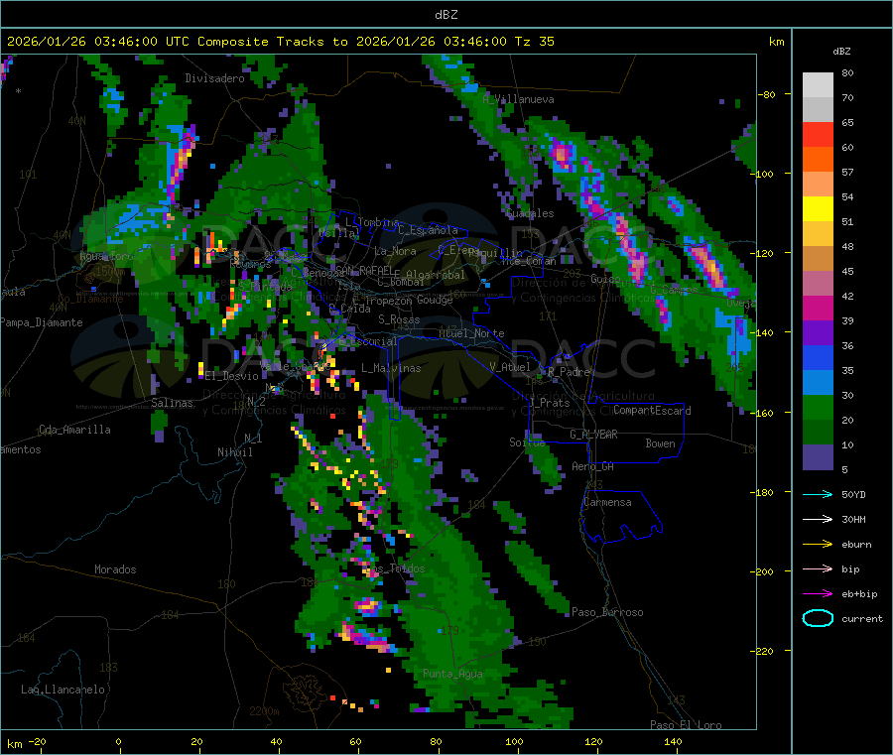Click the L_Malvinas map label
Viewport: 893px width, 755px height.
click(391, 368)
